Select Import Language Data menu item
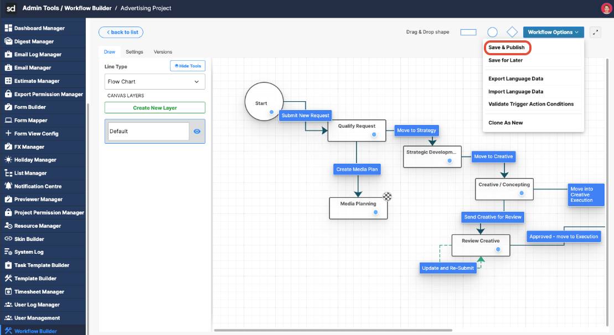 click(x=515, y=91)
